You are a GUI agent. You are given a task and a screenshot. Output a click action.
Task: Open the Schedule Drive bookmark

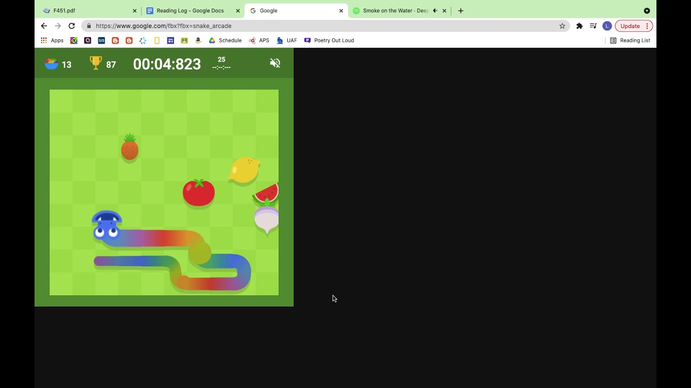click(225, 40)
